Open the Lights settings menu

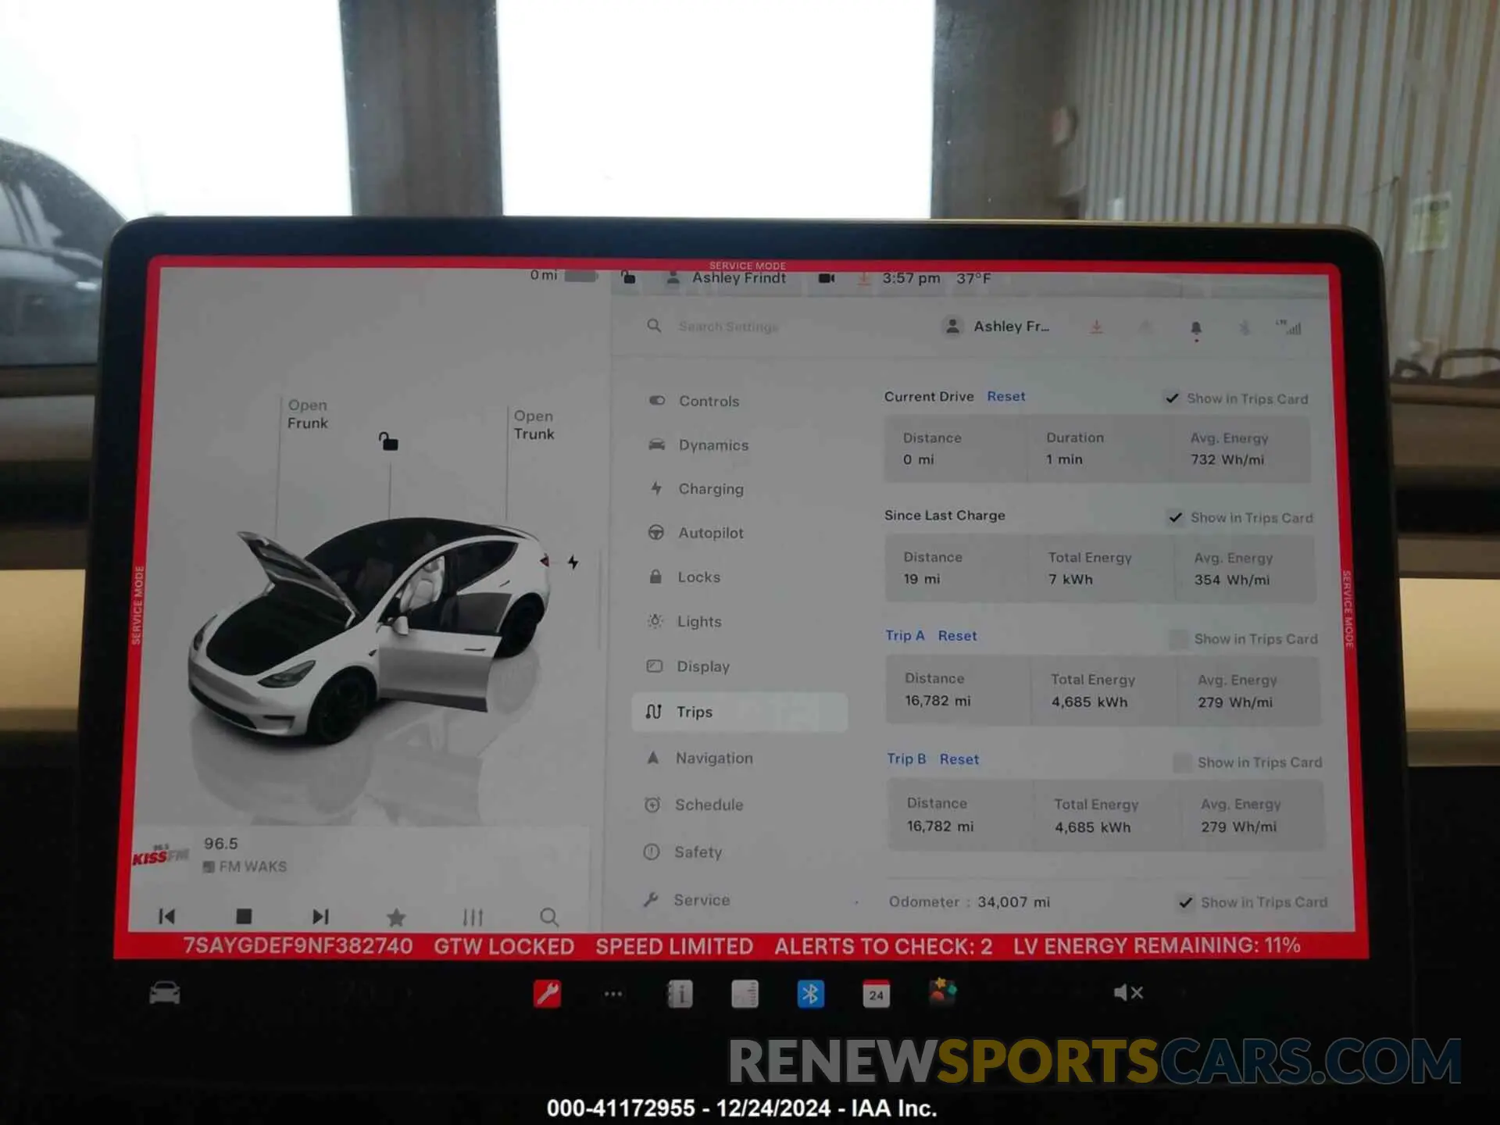pyautogui.click(x=684, y=621)
